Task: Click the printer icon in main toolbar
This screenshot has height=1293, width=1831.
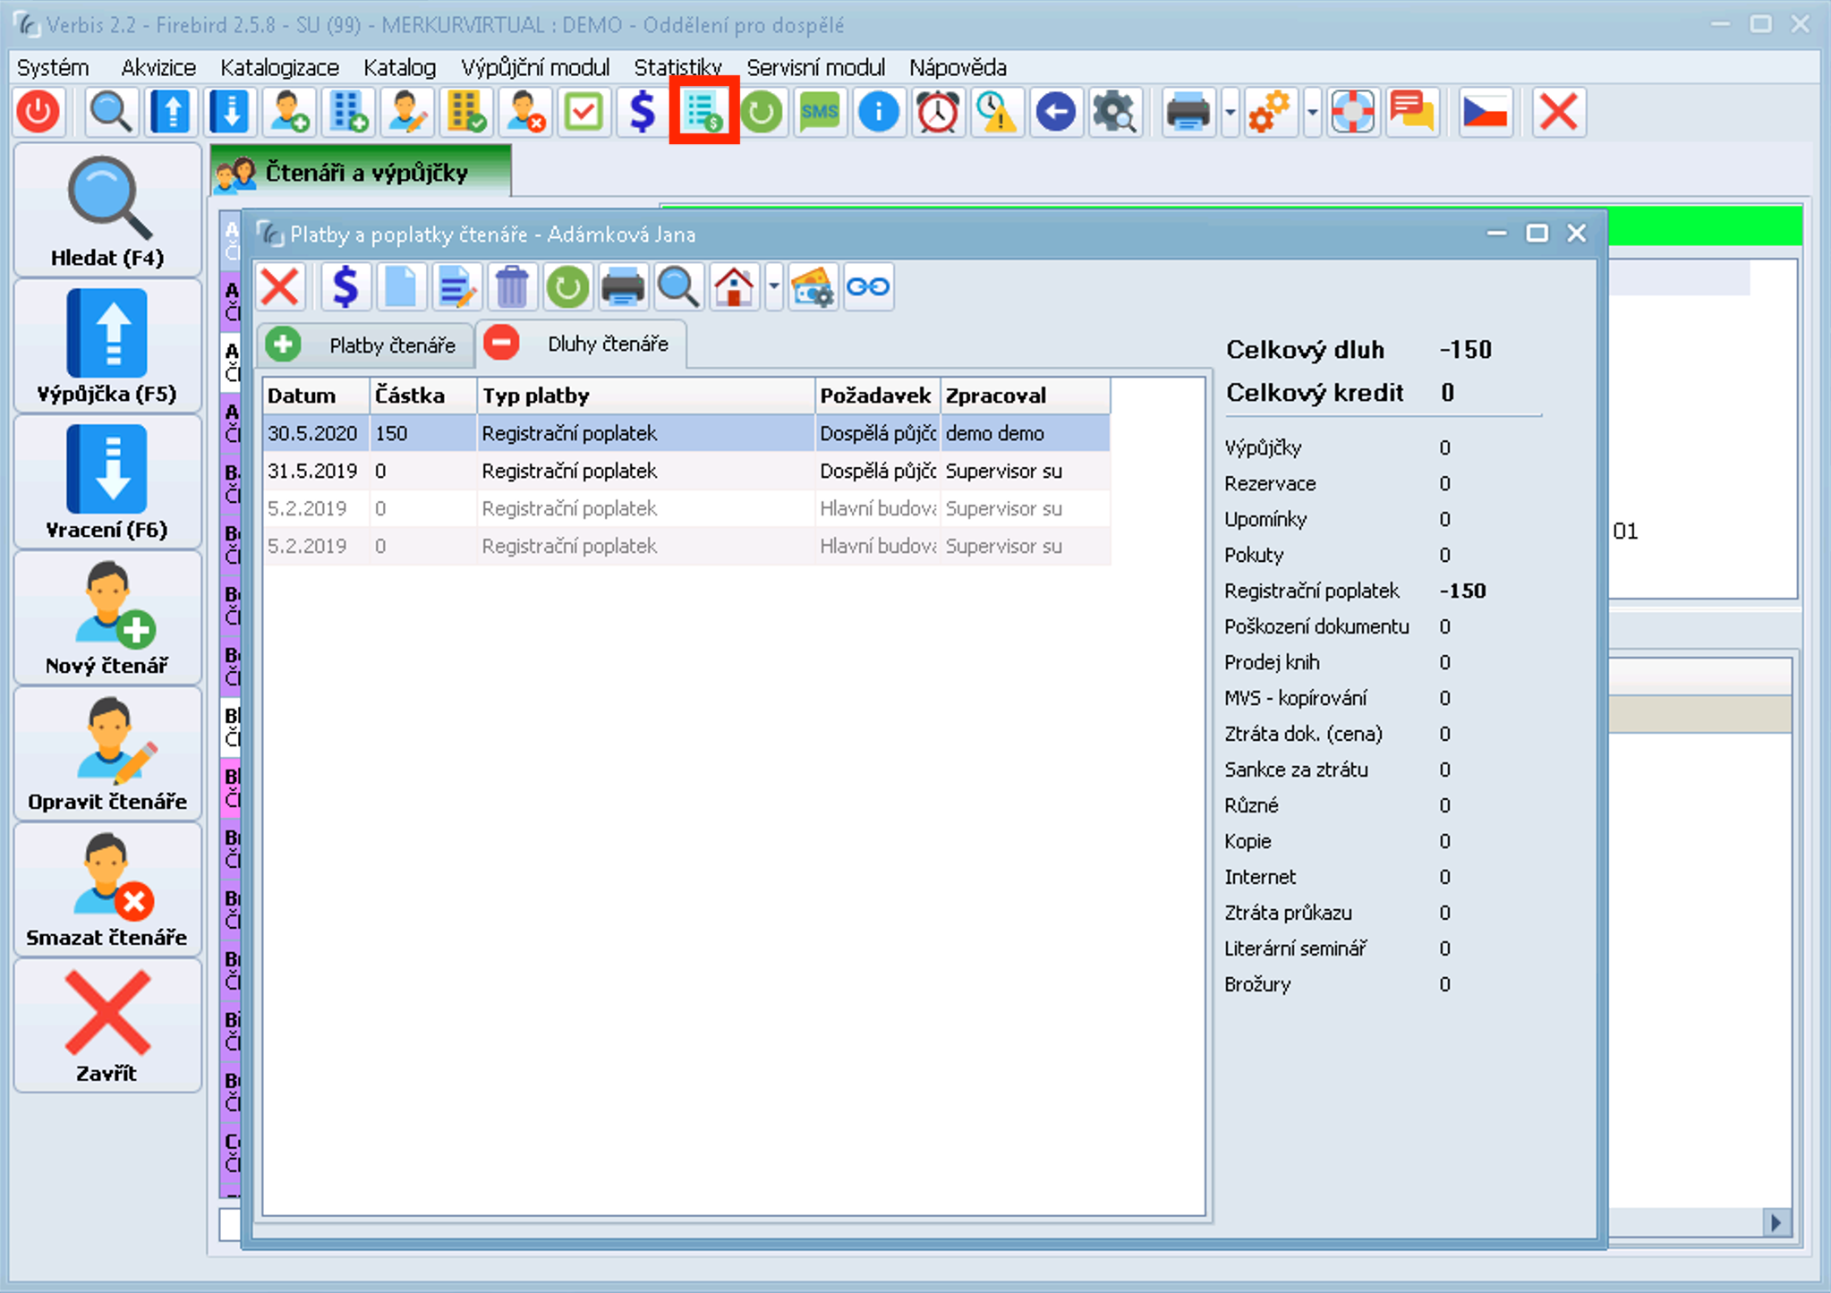Action: click(1188, 113)
